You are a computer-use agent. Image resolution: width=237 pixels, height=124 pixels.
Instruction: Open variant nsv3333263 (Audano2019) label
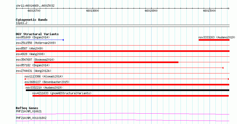pos(217,37)
